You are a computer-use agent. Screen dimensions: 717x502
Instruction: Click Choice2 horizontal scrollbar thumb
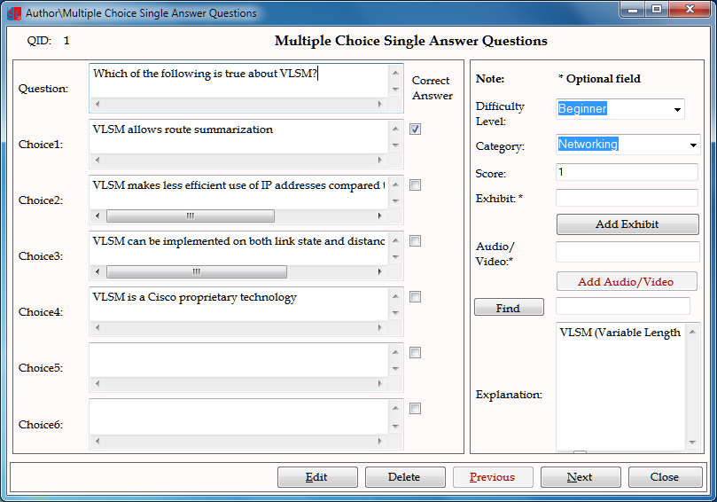[191, 216]
